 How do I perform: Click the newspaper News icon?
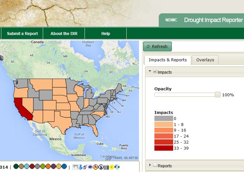[x=75, y=167]
